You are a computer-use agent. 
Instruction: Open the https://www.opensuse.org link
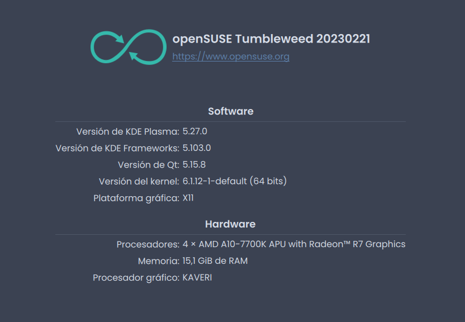(231, 56)
